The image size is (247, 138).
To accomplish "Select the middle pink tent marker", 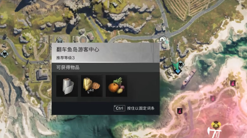I will pos(213,98).
